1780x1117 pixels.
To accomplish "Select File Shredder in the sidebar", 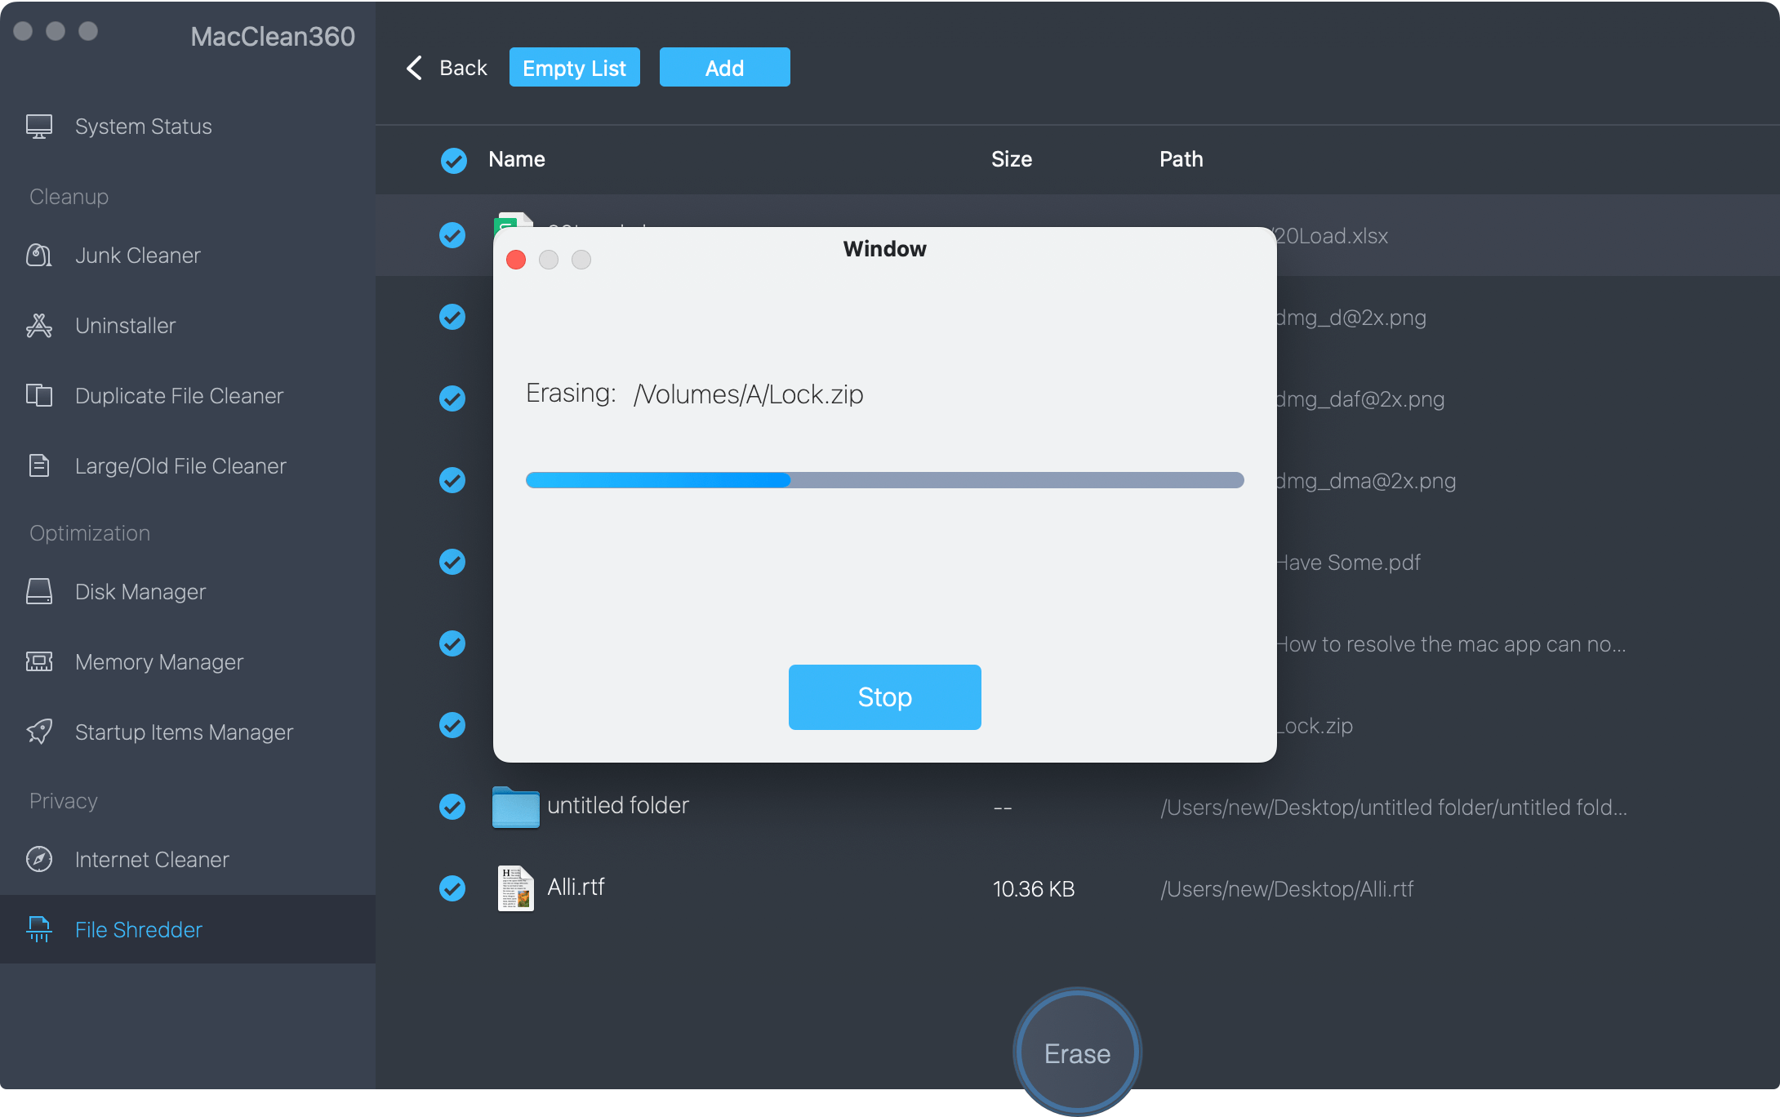I will (138, 930).
